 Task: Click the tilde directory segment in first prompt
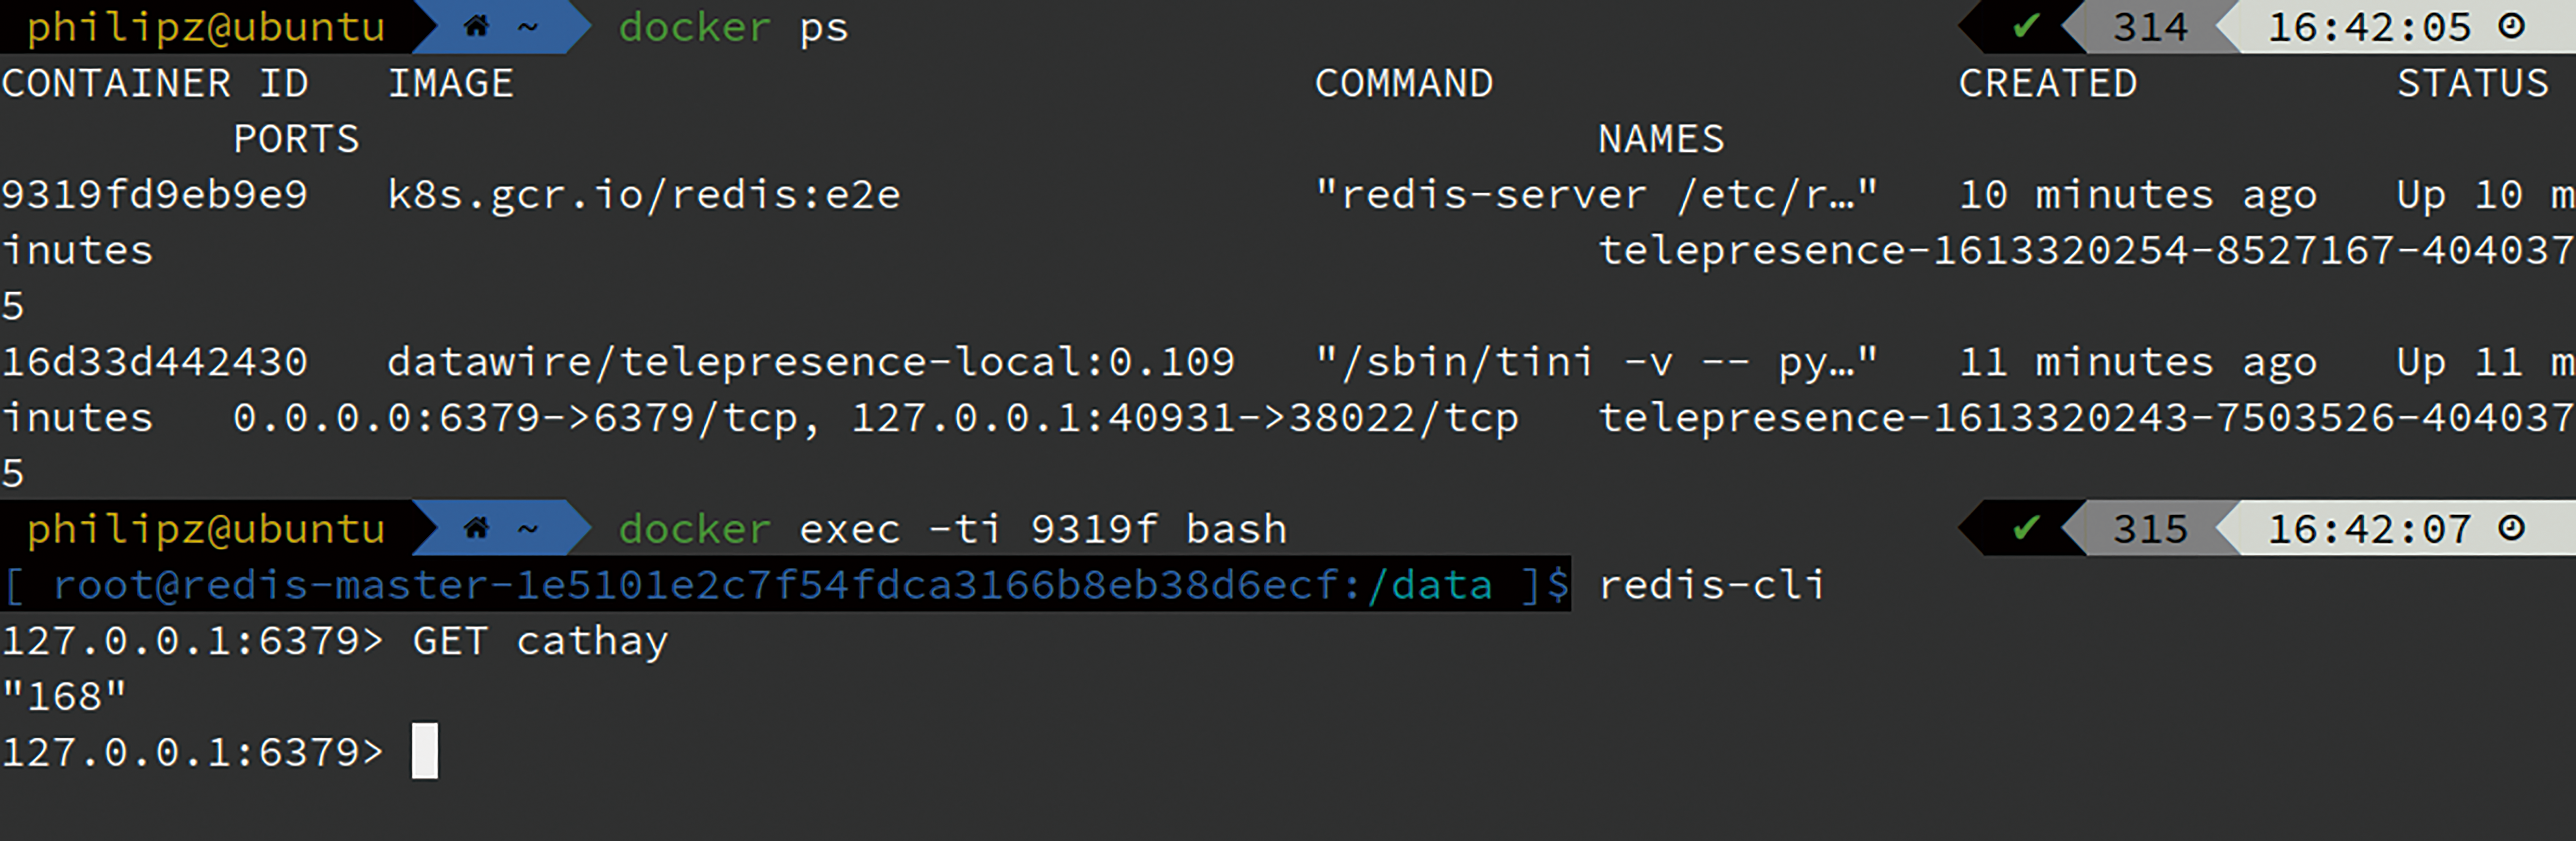click(528, 27)
